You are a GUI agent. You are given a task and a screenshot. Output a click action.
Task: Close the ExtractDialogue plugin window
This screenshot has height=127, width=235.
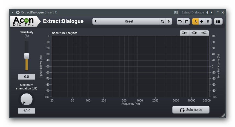(223, 12)
